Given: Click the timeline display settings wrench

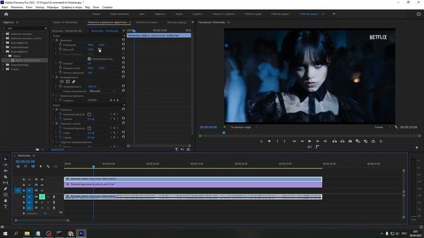Looking at the screenshot, I should click(48, 167).
